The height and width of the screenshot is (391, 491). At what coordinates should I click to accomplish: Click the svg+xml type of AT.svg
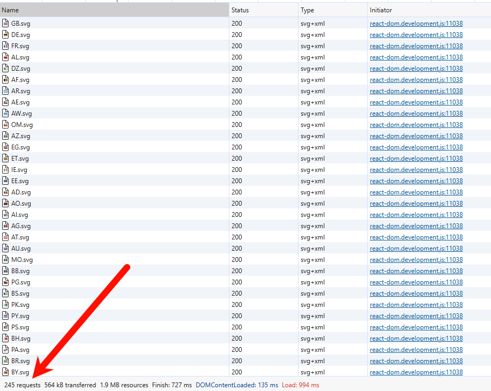tap(313, 237)
